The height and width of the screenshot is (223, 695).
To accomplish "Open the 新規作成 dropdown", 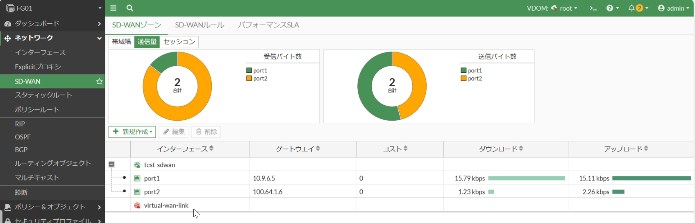I will [132, 132].
